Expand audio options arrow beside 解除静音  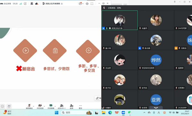click(x=34, y=106)
